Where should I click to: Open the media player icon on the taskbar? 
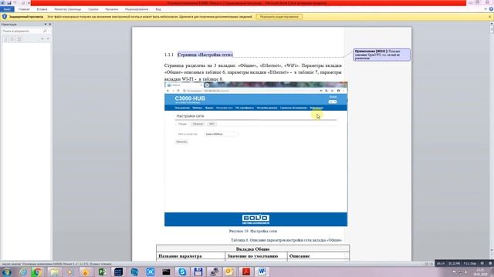[69, 272]
